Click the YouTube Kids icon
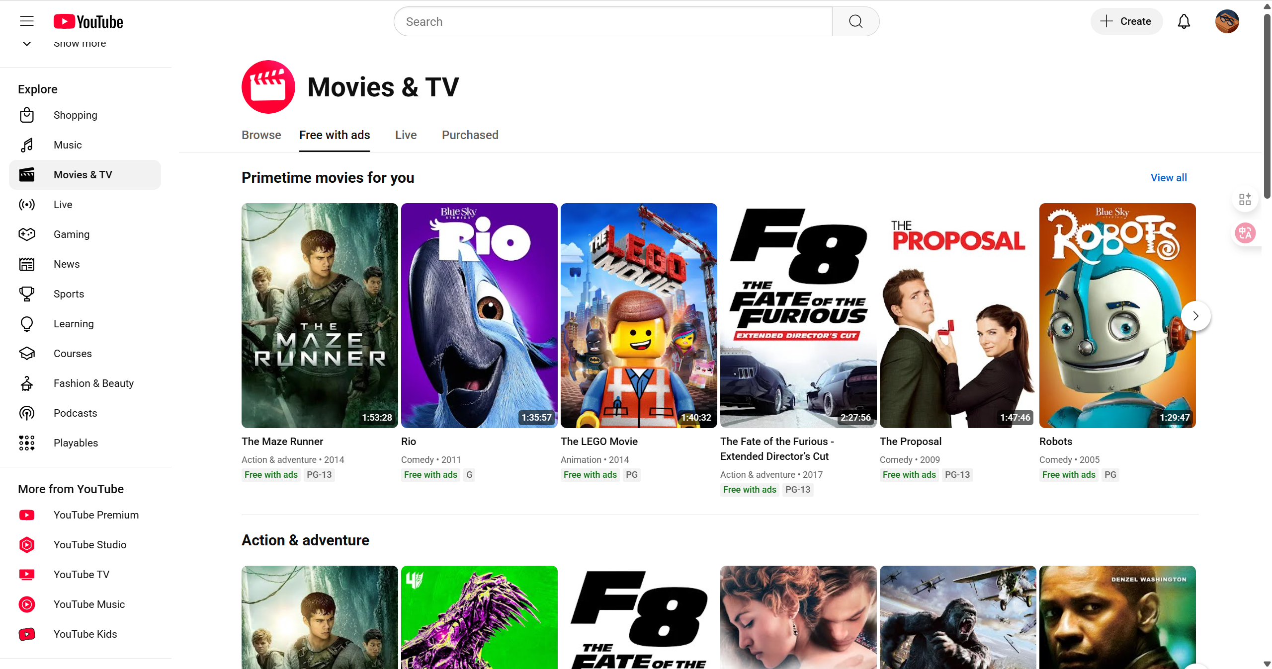1272x669 pixels. 27,634
